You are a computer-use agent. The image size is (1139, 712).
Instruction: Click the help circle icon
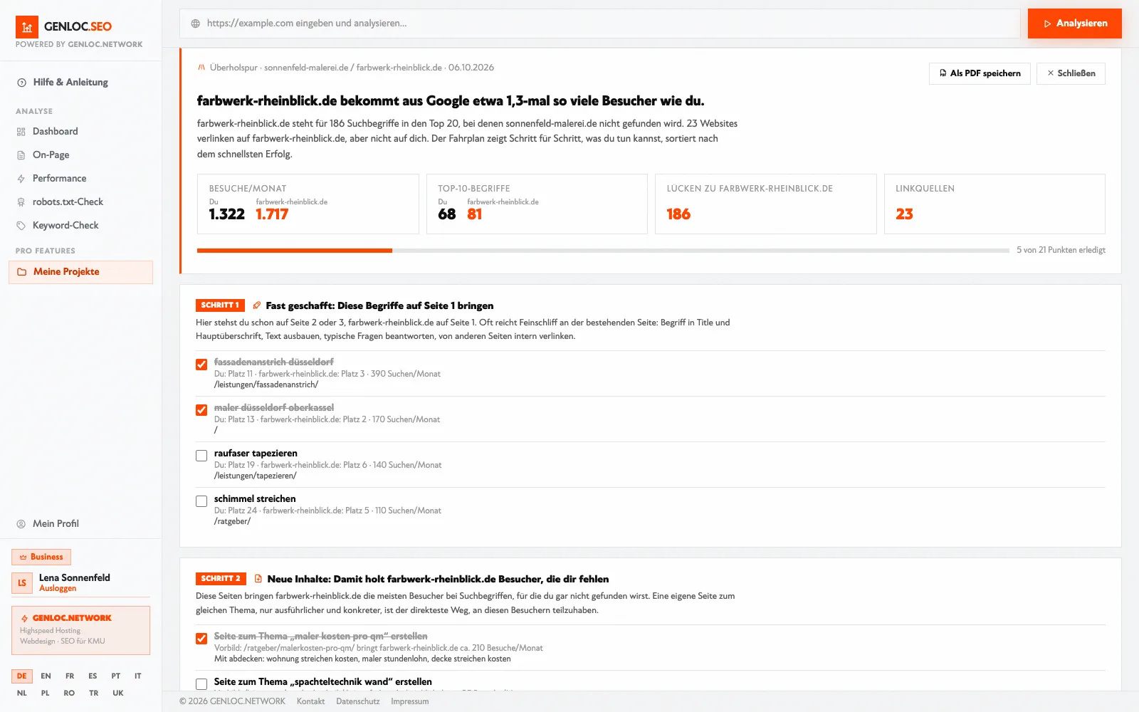pyautogui.click(x=22, y=83)
